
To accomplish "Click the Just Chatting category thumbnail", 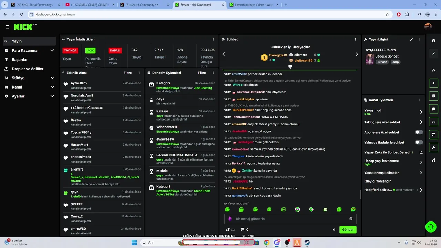I will [x=369, y=59].
